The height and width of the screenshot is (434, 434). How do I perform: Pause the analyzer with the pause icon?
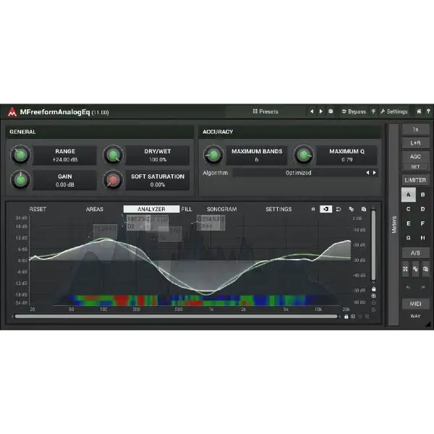point(313,209)
